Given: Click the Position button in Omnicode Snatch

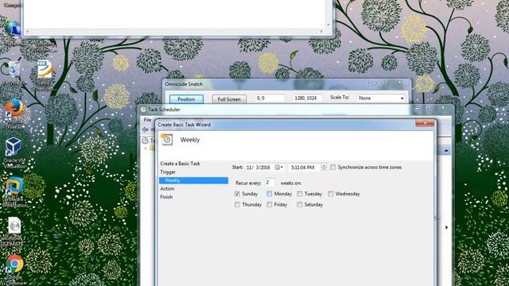Looking at the screenshot, I should (186, 99).
